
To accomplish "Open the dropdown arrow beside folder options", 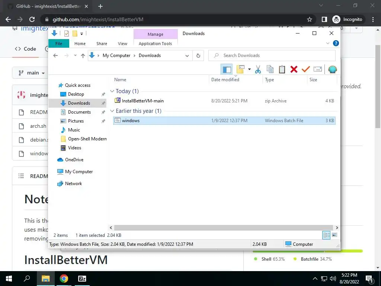I will [x=249, y=69].
